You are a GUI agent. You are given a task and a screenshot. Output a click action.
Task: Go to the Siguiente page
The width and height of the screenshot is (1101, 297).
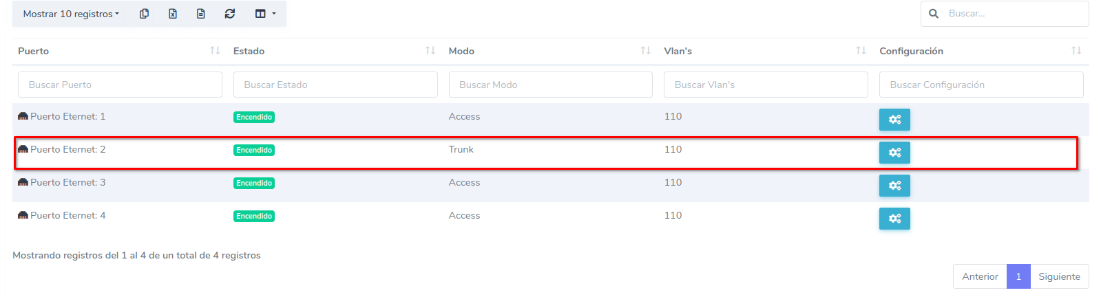tap(1059, 276)
